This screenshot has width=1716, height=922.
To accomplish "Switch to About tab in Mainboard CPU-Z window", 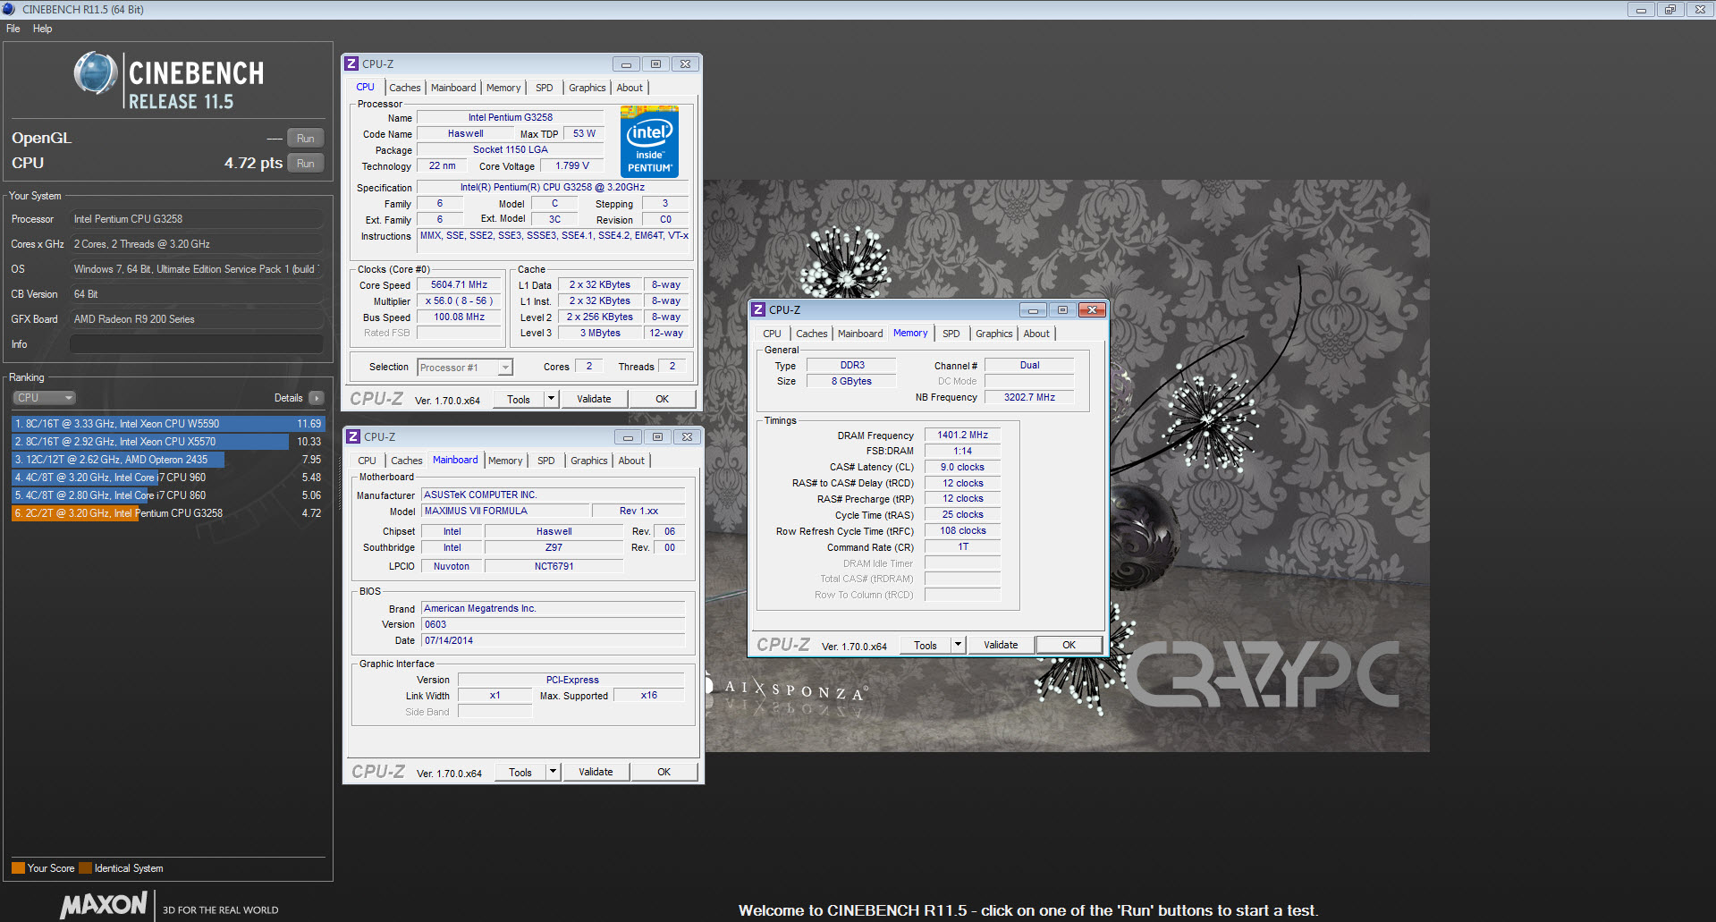I will pos(631,461).
